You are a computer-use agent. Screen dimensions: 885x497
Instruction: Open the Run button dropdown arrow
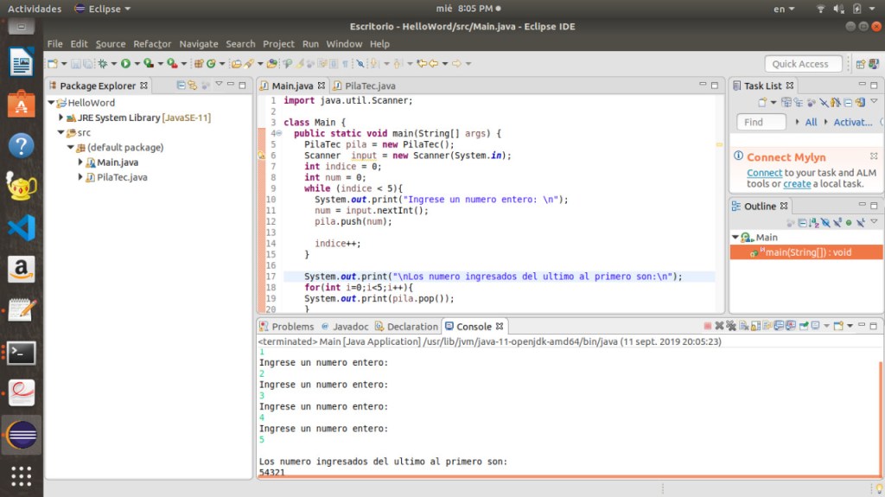pyautogui.click(x=137, y=64)
